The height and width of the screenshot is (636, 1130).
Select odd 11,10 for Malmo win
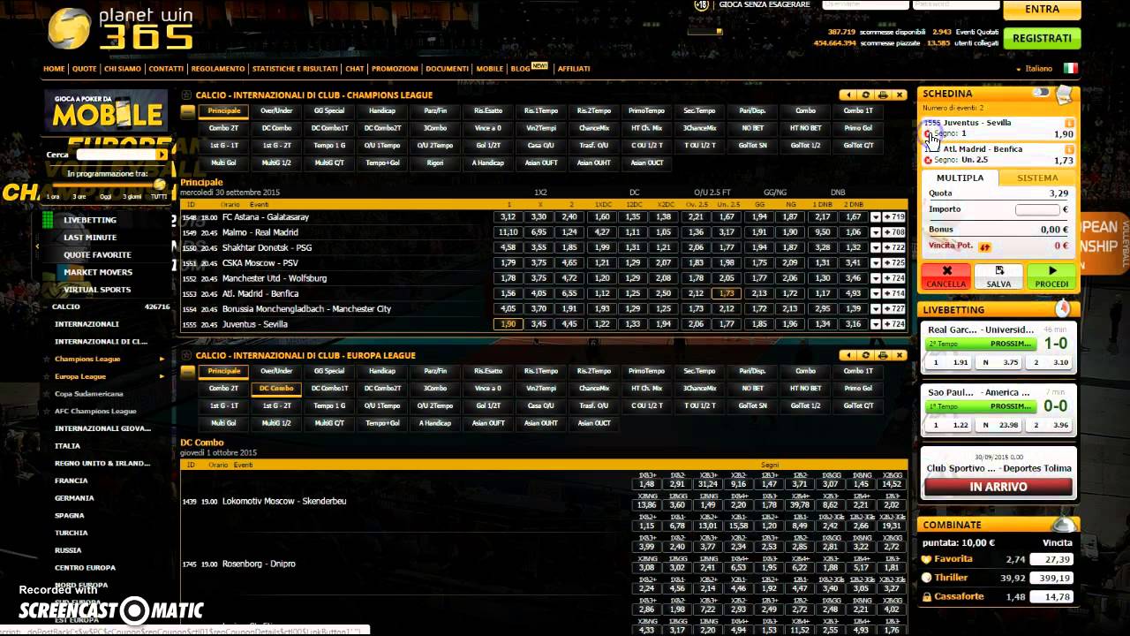click(508, 232)
